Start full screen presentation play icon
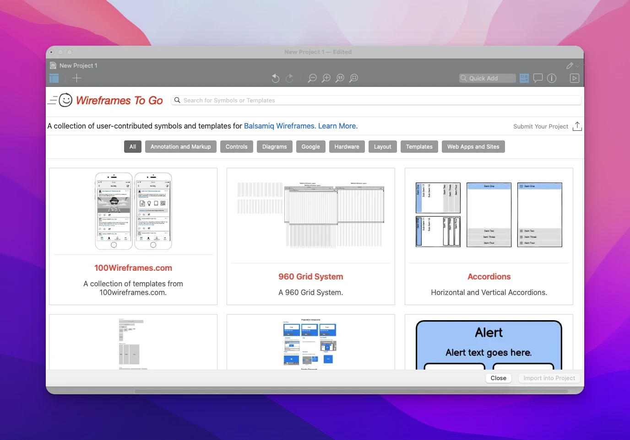This screenshot has width=630, height=440. click(x=574, y=78)
